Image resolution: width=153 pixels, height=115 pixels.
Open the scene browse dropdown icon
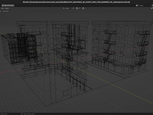[x=137, y=5]
